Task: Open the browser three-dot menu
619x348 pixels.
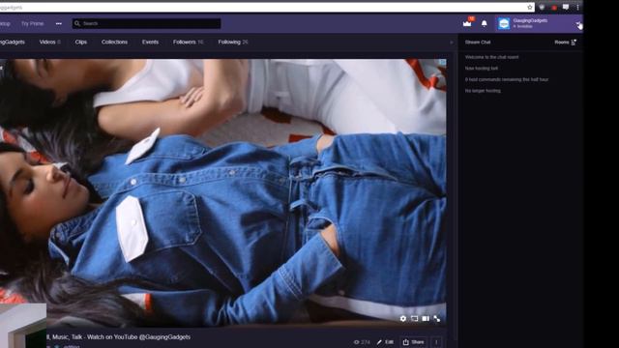Action: click(x=577, y=7)
